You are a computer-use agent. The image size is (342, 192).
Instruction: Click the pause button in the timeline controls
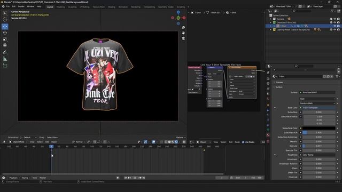tap(135, 178)
